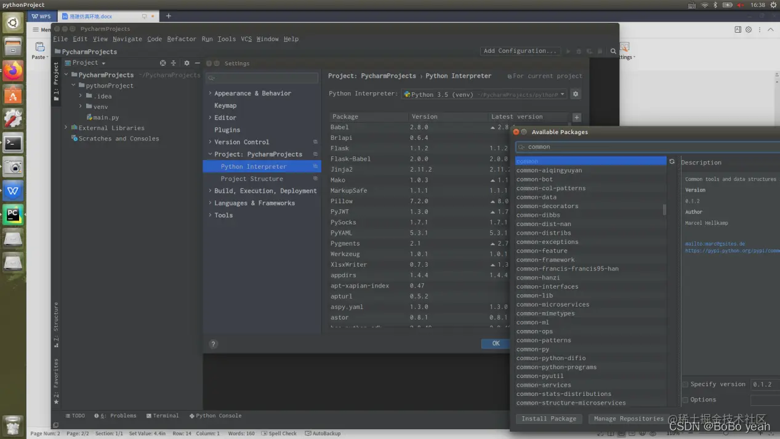Click the collapse all icon in Project panel
This screenshot has height=439, width=780.
(173, 63)
